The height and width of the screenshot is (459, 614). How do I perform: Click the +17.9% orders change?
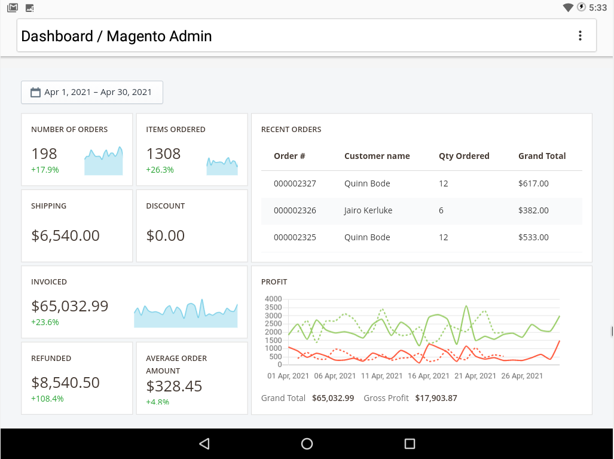(x=45, y=170)
